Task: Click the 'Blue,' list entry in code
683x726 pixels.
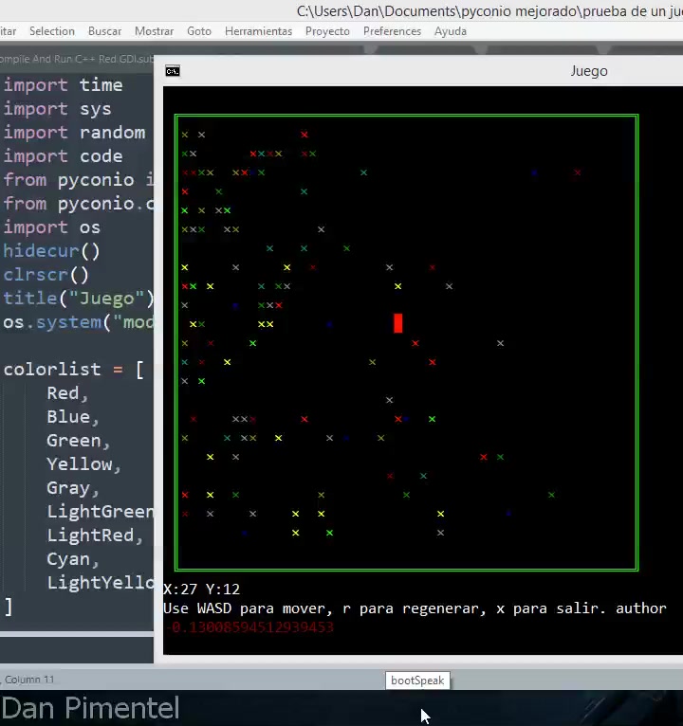Action: coord(73,417)
